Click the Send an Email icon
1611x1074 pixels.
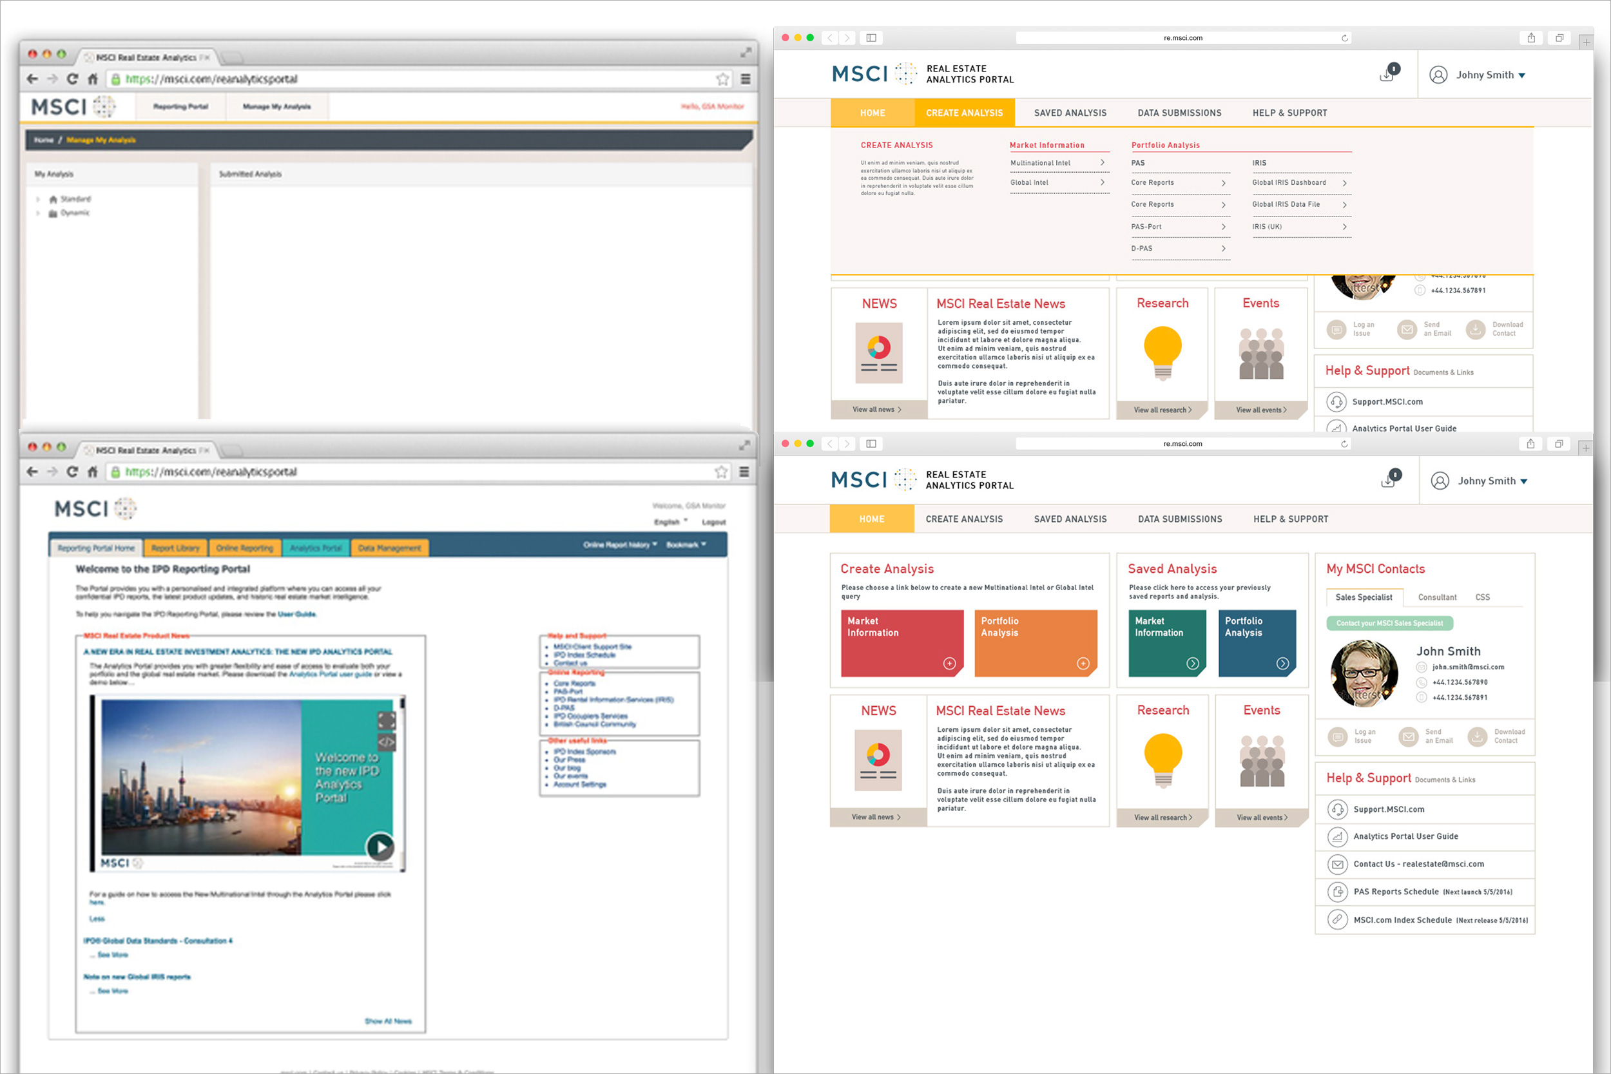coord(1408,737)
